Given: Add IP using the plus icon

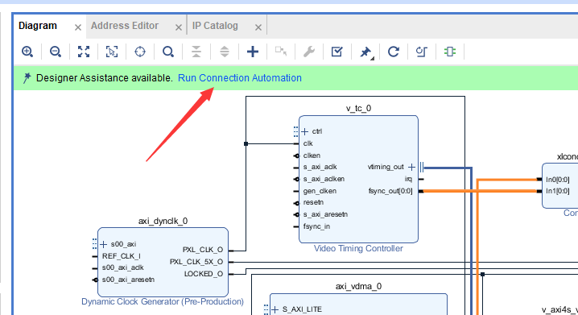Looking at the screenshot, I should coord(253,52).
